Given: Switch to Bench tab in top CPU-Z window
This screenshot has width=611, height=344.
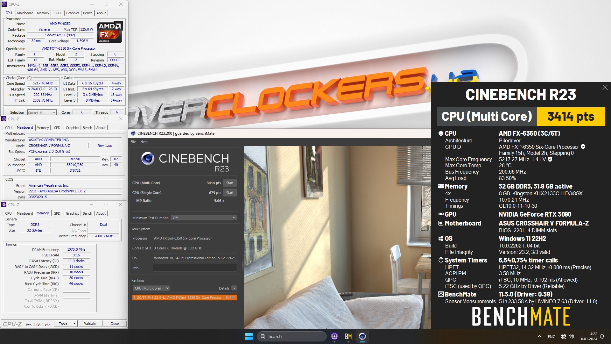Looking at the screenshot, I should pyautogui.click(x=88, y=13).
